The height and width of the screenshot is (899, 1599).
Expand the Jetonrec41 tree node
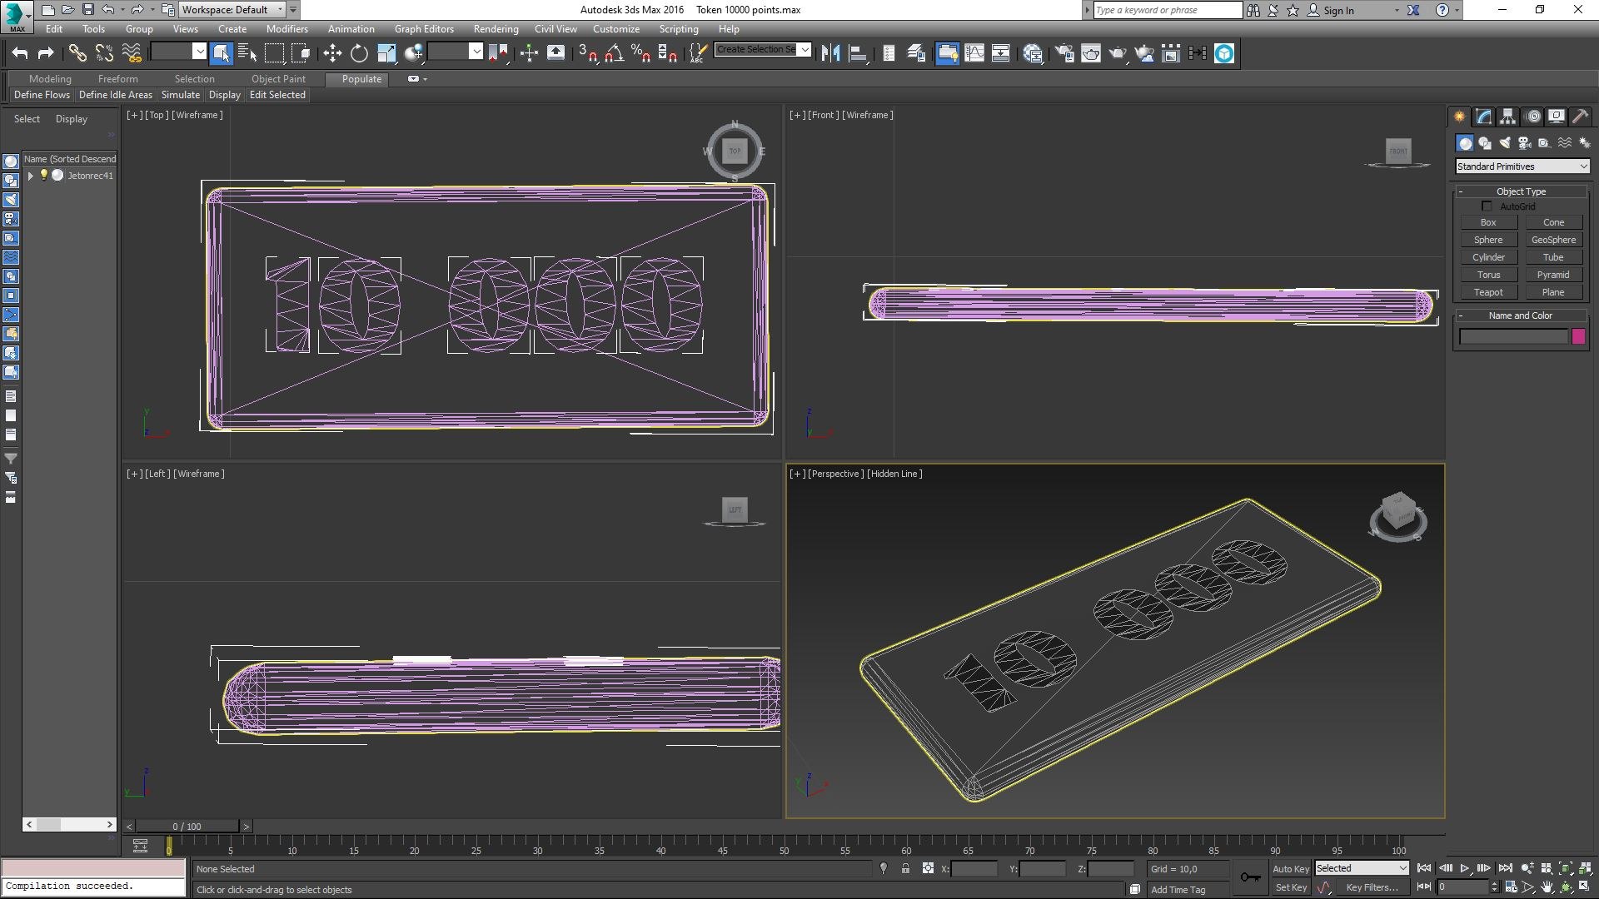click(31, 176)
